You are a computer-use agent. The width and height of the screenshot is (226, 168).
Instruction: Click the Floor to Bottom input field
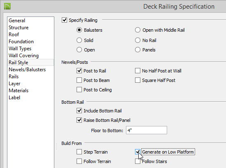point(147,130)
